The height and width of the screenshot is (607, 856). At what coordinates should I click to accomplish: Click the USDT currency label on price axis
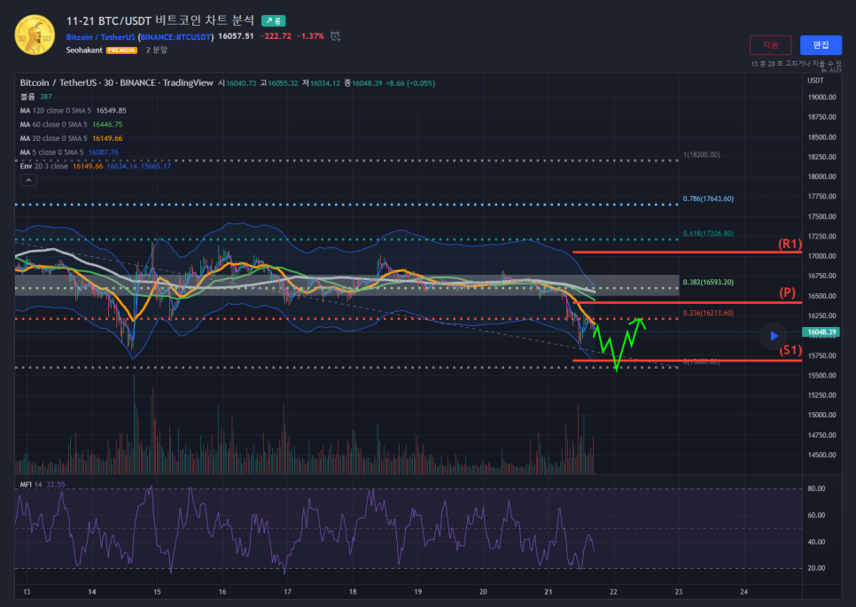[815, 81]
